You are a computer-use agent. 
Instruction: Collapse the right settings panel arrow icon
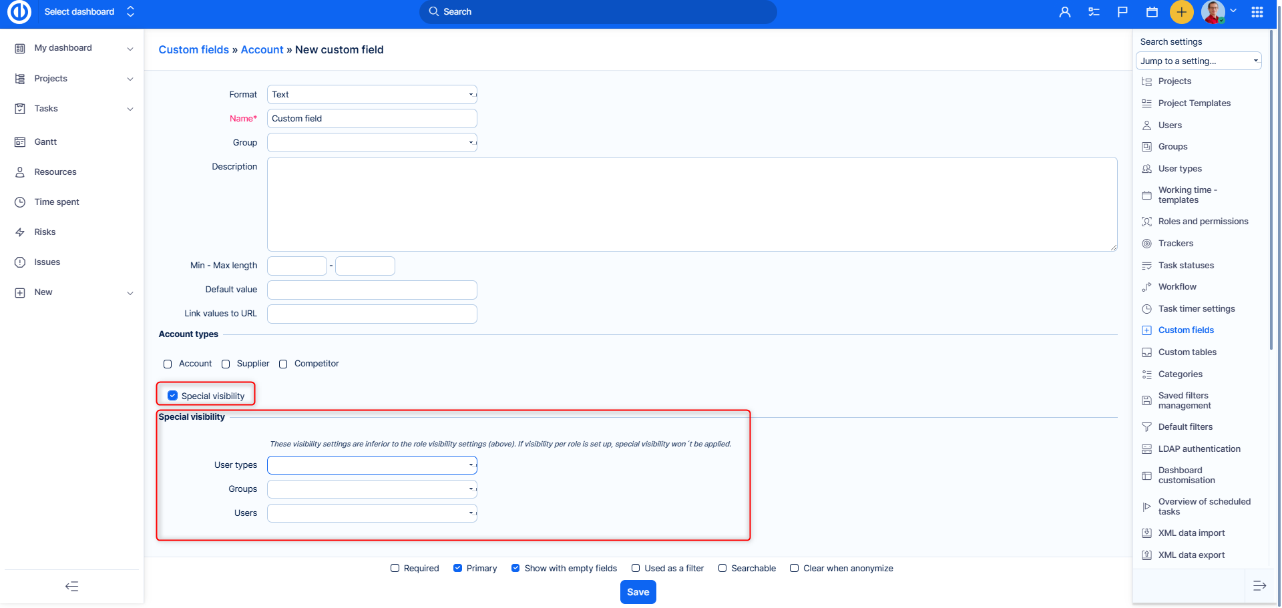pos(1259,586)
